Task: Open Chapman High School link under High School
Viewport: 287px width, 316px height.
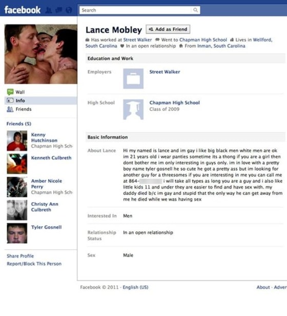Action: pos(175,103)
